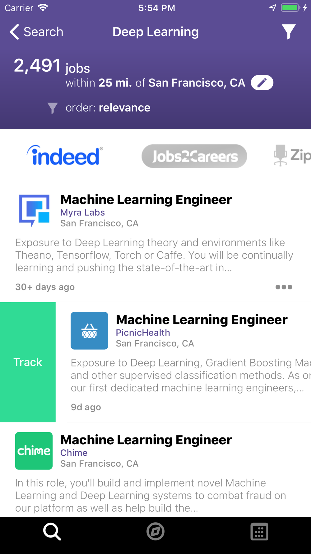This screenshot has width=311, height=554.
Task: Open the grid tracker tab icon
Action: click(x=259, y=532)
